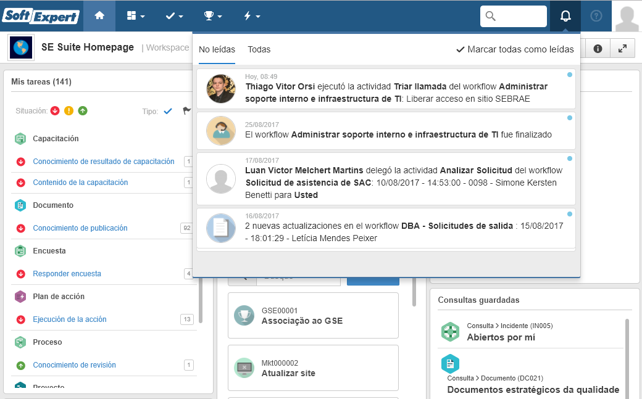Image resolution: width=642 pixels, height=399 pixels.
Task: Click the monitor icon on Mkt000002 card
Action: [244, 368]
